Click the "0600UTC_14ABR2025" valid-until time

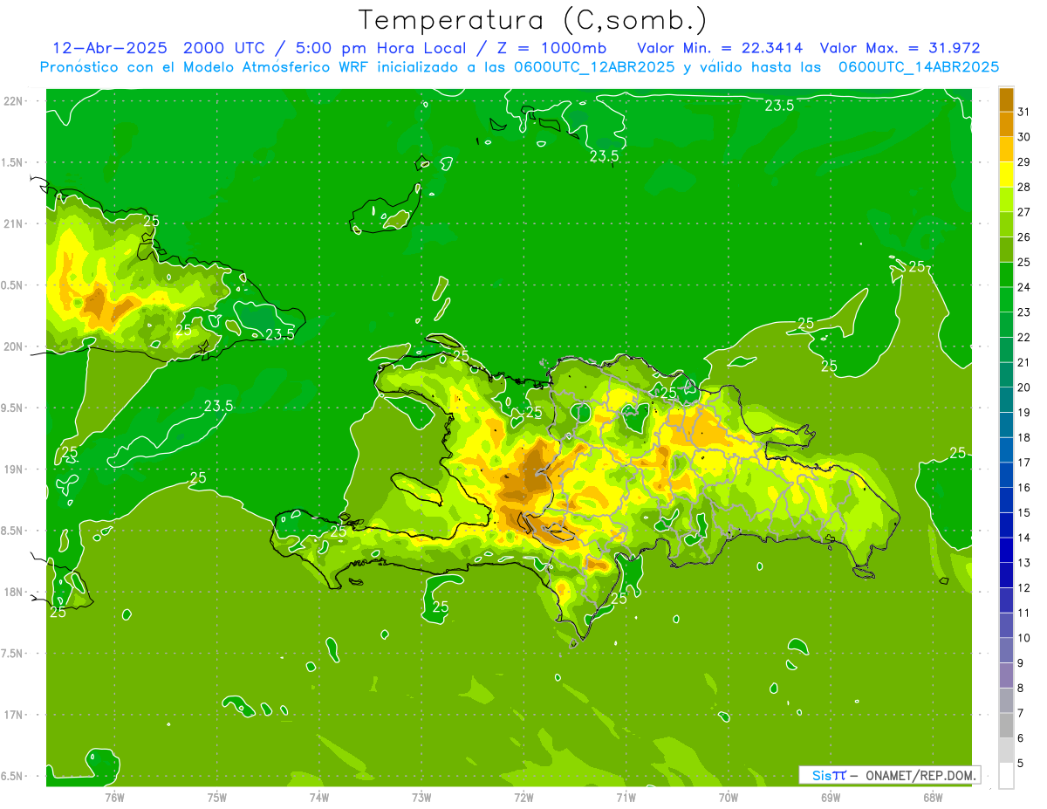point(918,67)
